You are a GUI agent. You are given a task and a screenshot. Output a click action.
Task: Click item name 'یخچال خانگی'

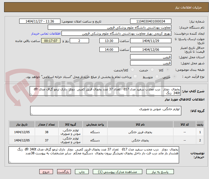(140, 140)
